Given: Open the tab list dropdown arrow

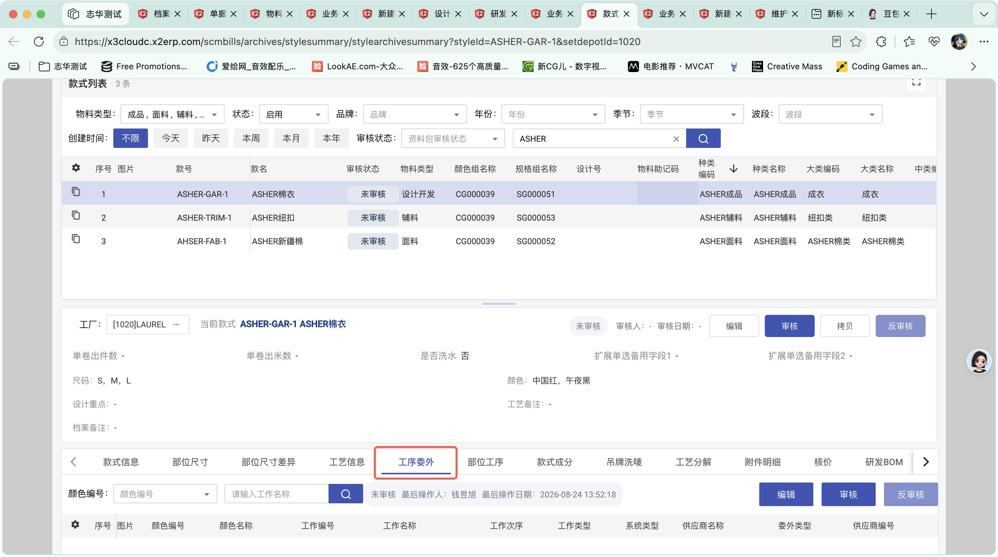Looking at the screenshot, I should pyautogui.click(x=984, y=14).
